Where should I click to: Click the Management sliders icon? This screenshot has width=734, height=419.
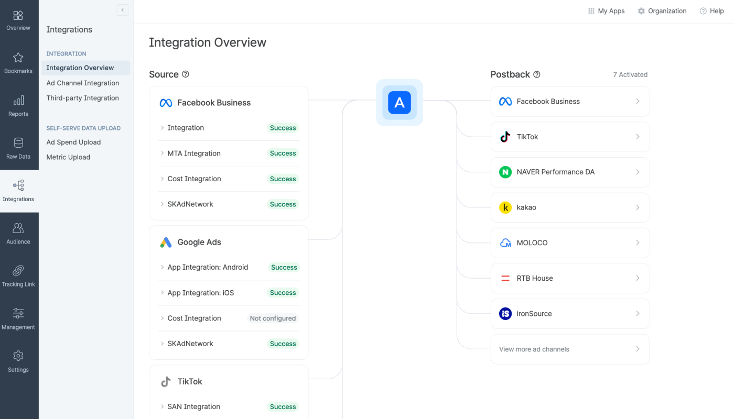pos(18,313)
